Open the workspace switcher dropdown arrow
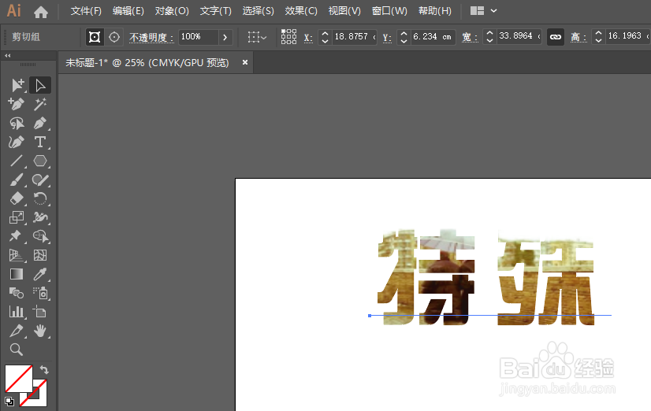The width and height of the screenshot is (651, 411). [x=493, y=11]
